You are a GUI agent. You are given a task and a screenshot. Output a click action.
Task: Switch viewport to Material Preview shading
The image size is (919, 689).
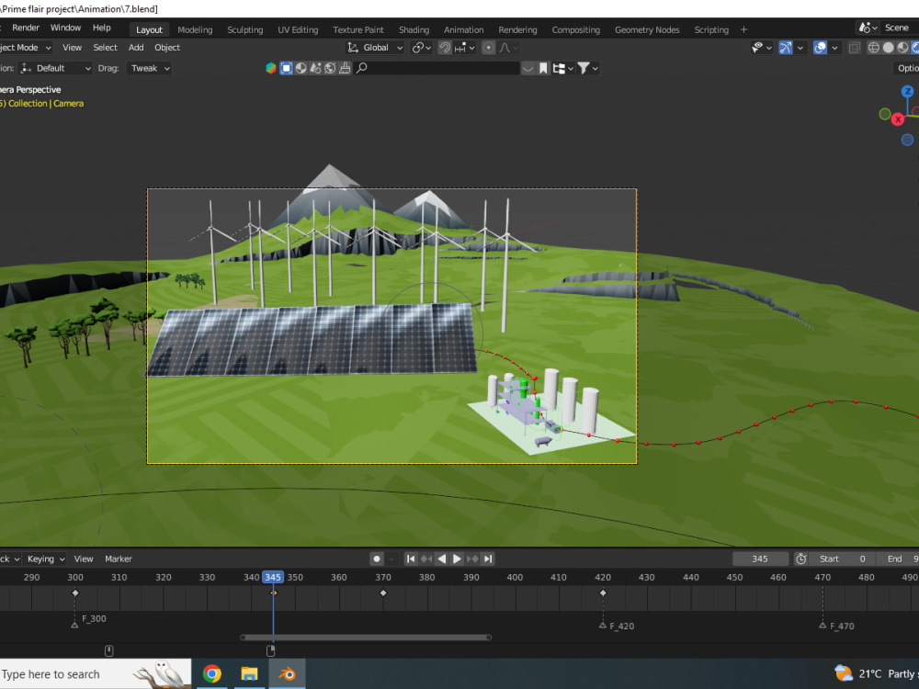902,47
